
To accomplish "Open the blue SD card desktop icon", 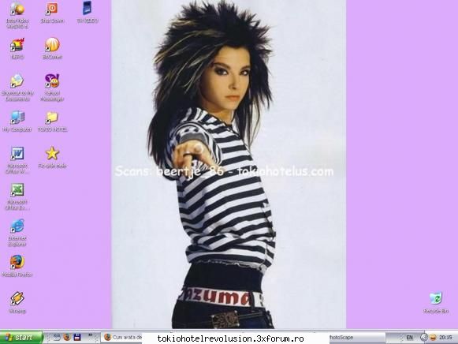I will [87, 13].
